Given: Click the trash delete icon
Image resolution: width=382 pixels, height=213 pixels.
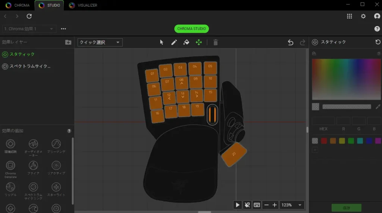Looking at the screenshot, I should [x=216, y=42].
